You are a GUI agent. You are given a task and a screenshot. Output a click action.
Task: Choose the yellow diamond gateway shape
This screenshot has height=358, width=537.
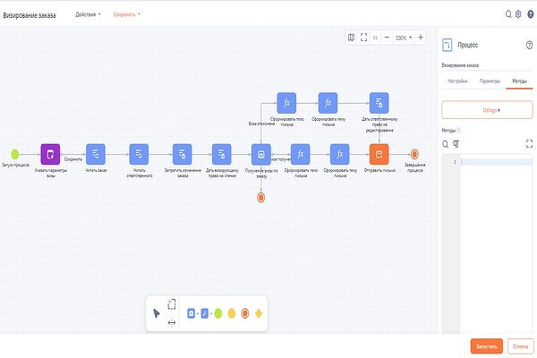(258, 313)
